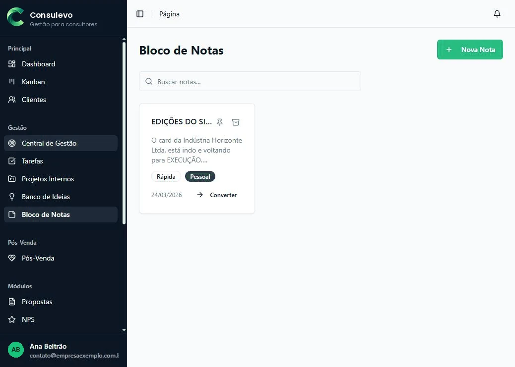Click the Dashboard grid icon

point(12,64)
